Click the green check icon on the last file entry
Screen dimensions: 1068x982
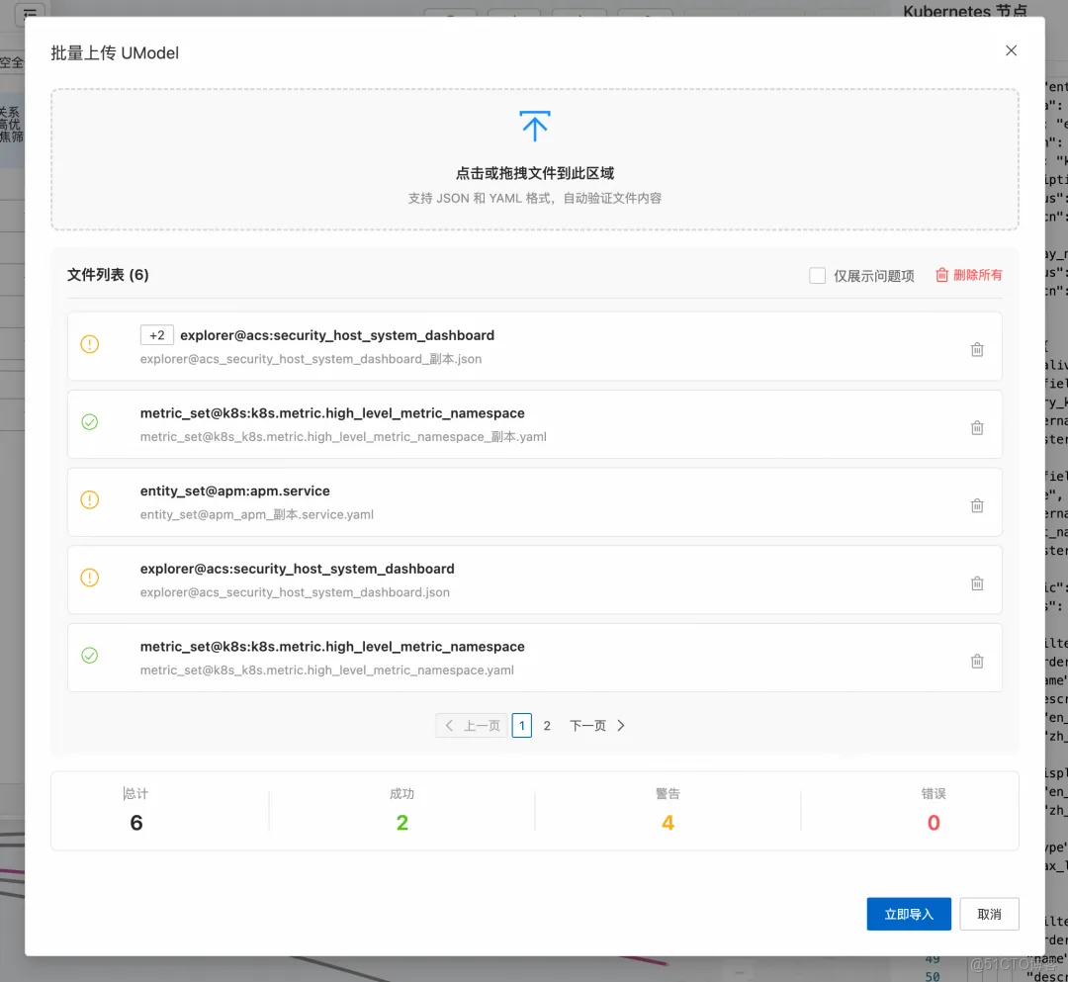click(89, 655)
